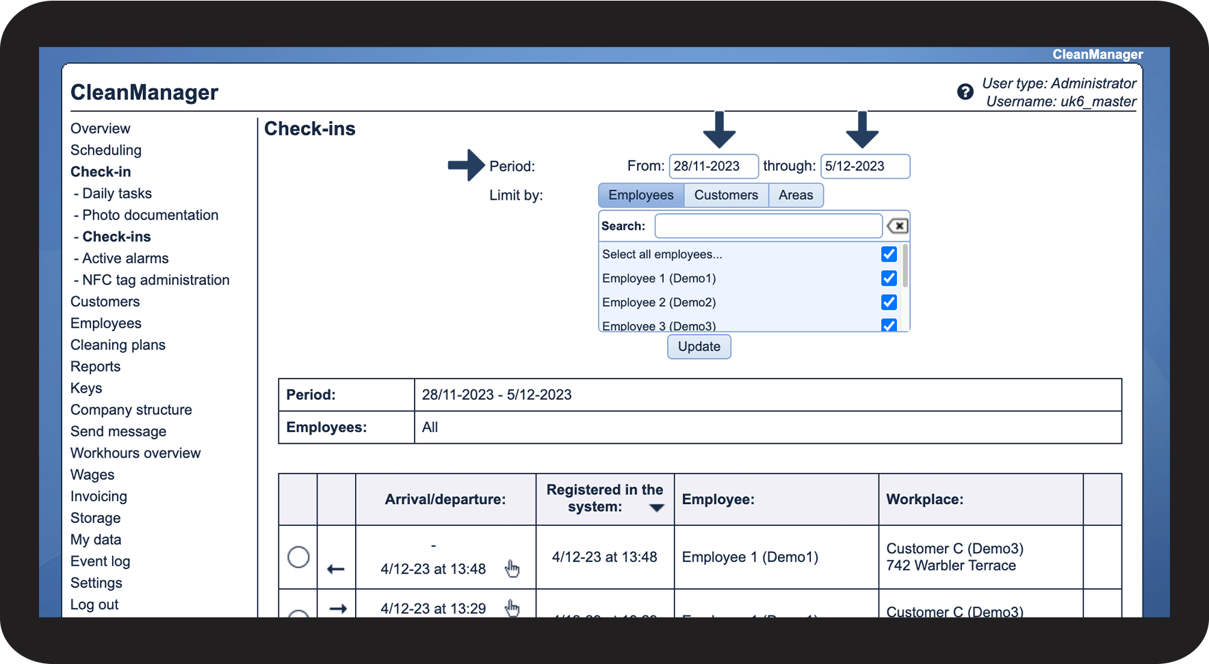The width and height of the screenshot is (1209, 664).
Task: Switch to Customers limit tab
Action: pyautogui.click(x=726, y=195)
